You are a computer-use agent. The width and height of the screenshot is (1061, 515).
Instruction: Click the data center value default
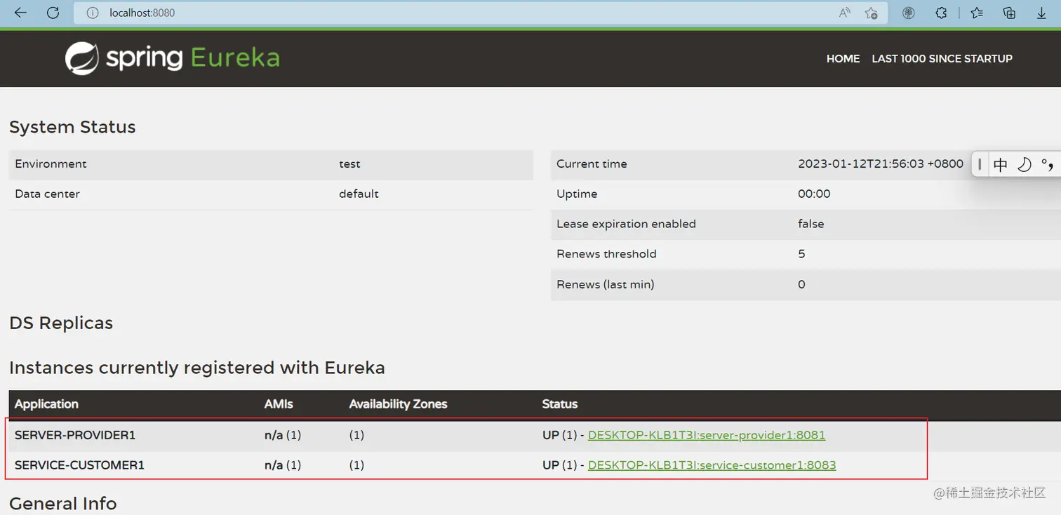tap(359, 194)
